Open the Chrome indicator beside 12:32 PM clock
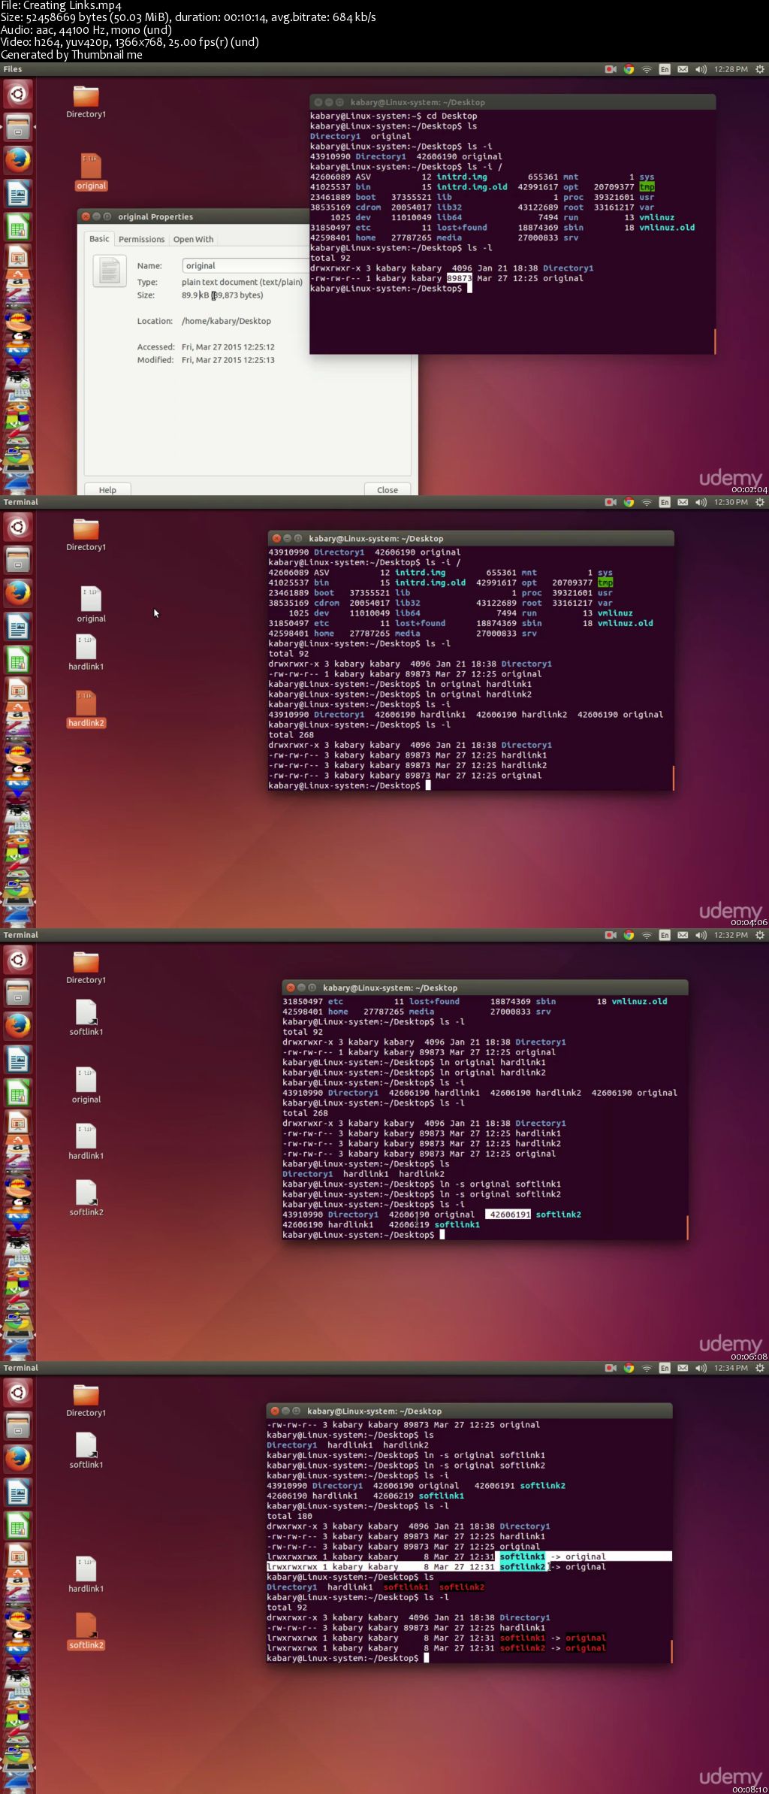 click(629, 935)
